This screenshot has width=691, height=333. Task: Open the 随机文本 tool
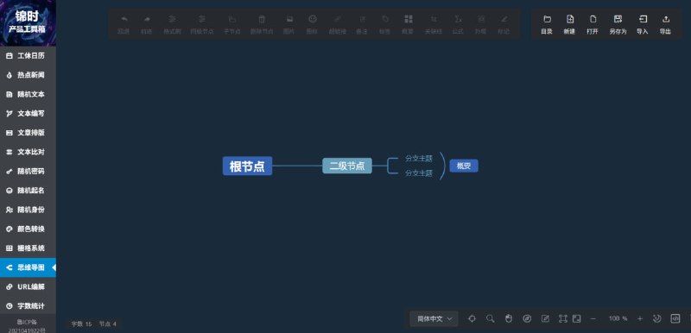click(x=29, y=94)
